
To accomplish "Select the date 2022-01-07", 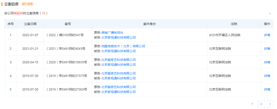I will tap(30, 35).
